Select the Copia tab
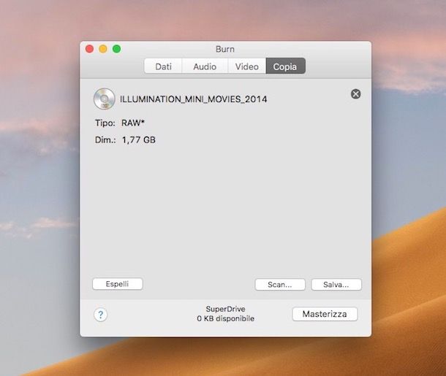 point(285,66)
